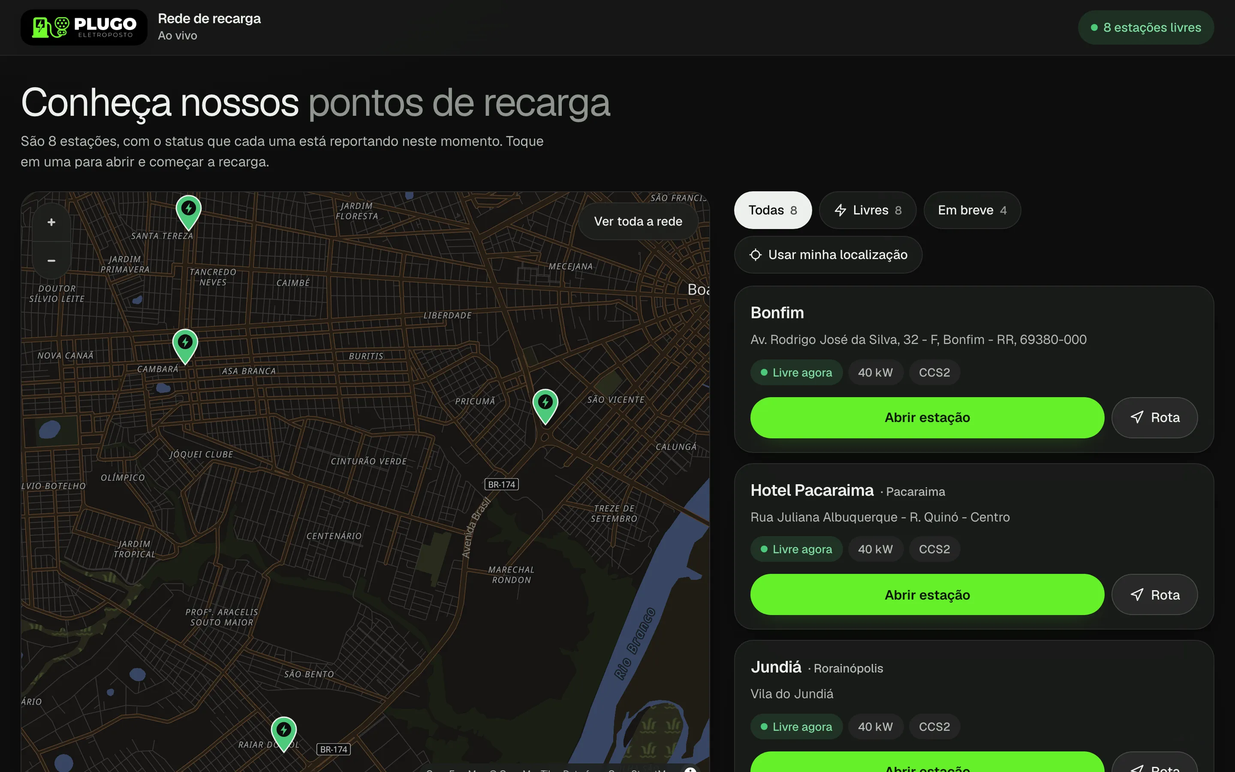This screenshot has height=772, width=1235.
Task: Click the 8 estações livres badge
Action: (x=1146, y=27)
